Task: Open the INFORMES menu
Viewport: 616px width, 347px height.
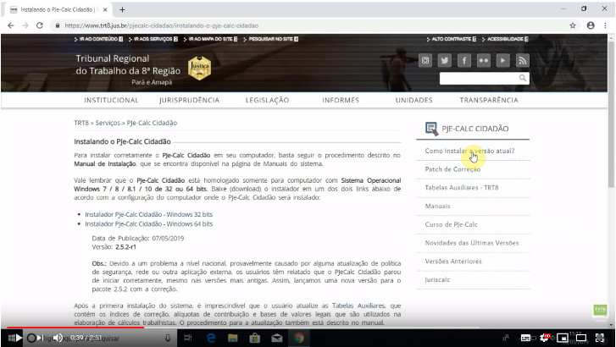Action: pos(341,100)
